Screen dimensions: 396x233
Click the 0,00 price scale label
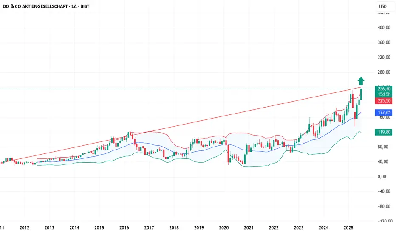coord(382,177)
